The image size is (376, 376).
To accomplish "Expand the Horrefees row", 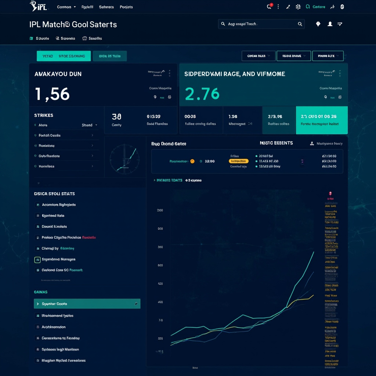I will [x=67, y=166].
